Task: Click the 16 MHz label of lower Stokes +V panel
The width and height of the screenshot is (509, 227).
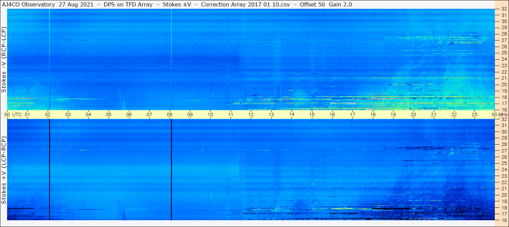Action: tap(504, 220)
